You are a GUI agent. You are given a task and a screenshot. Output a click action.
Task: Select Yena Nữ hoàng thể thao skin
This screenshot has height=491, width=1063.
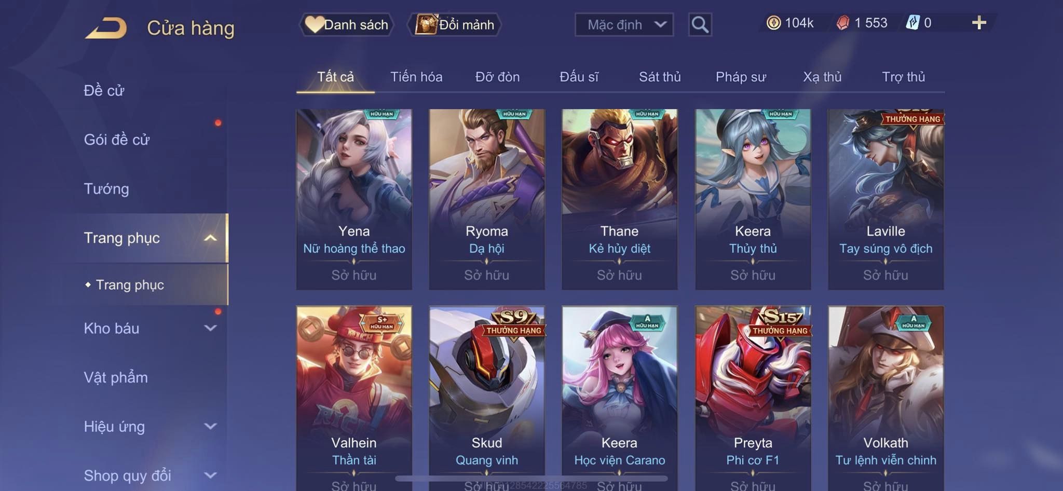pyautogui.click(x=354, y=199)
